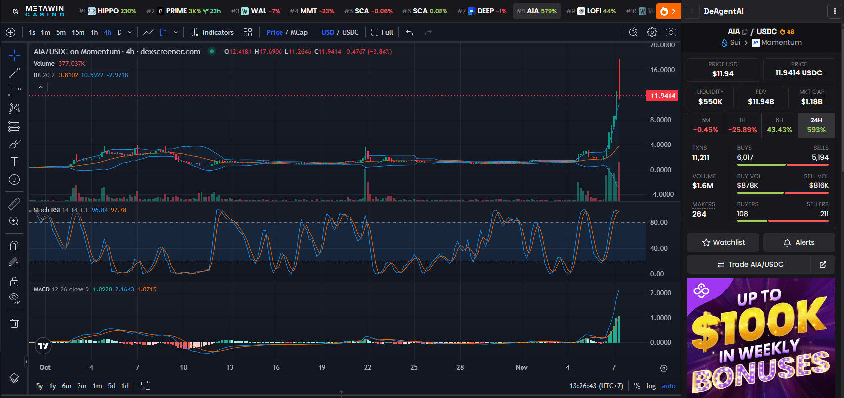The width and height of the screenshot is (844, 398).
Task: Open the DeAgentAI options menu
Action: coord(835,11)
